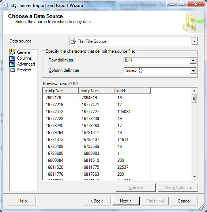This screenshot has width=207, height=212.
Task: Select cell 16785408
Action: pos(61,146)
